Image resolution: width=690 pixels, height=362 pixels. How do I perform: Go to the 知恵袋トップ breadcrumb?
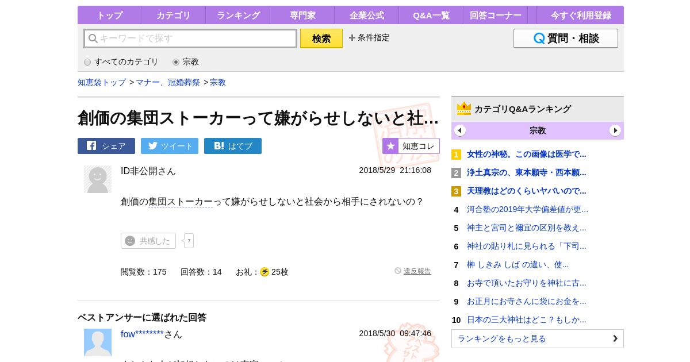coord(102,82)
